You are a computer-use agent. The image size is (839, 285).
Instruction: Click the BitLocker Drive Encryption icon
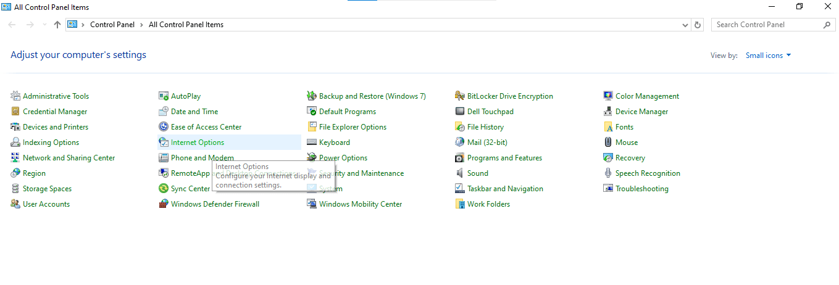coord(460,96)
